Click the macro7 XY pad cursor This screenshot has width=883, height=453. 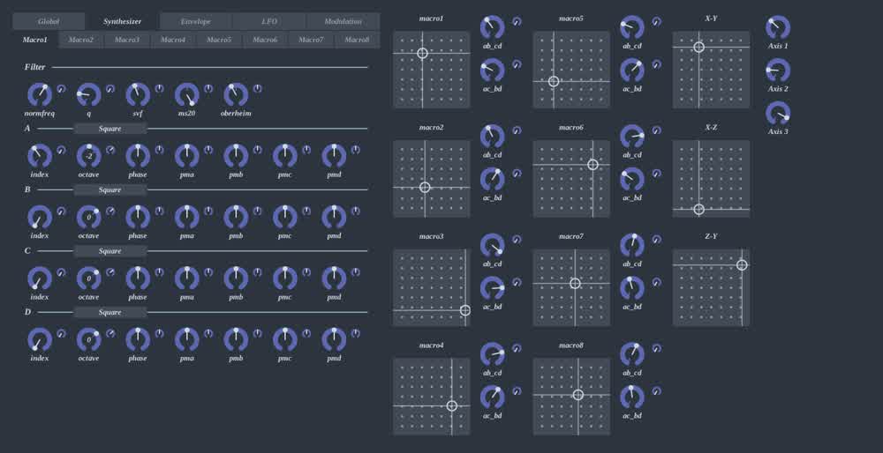click(575, 283)
